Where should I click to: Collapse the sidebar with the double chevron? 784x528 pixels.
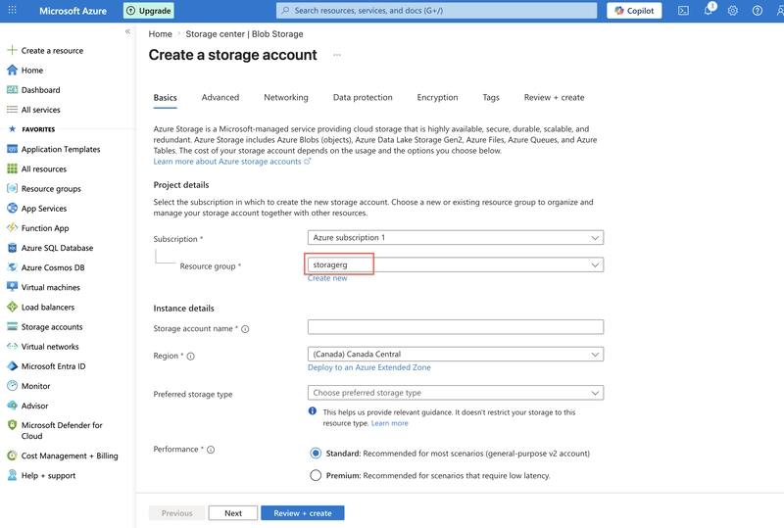tap(127, 31)
